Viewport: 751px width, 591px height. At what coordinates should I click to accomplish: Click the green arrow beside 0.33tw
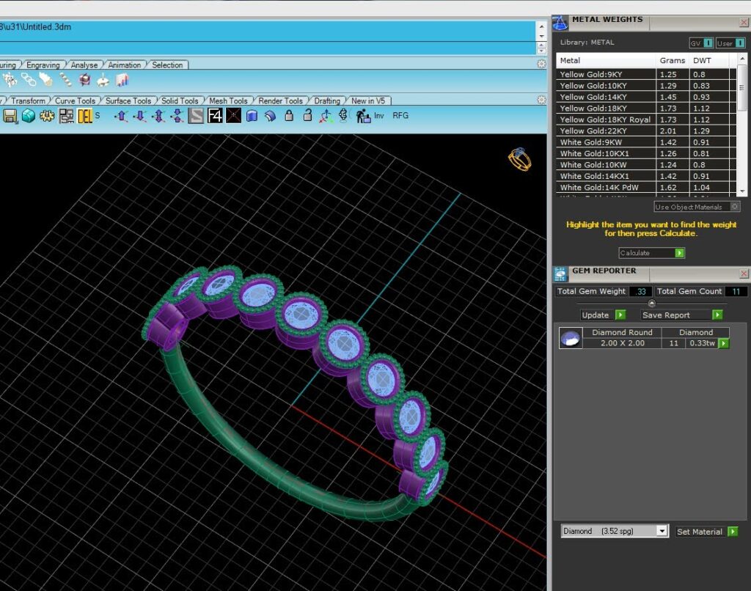(724, 343)
